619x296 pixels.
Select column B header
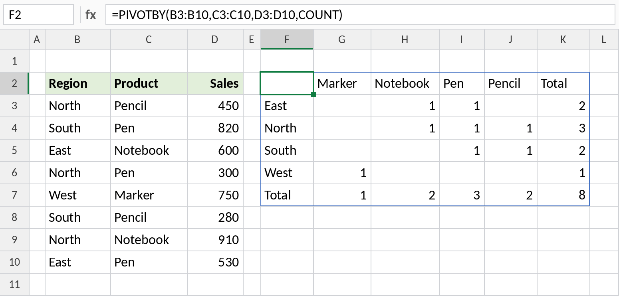[78, 39]
